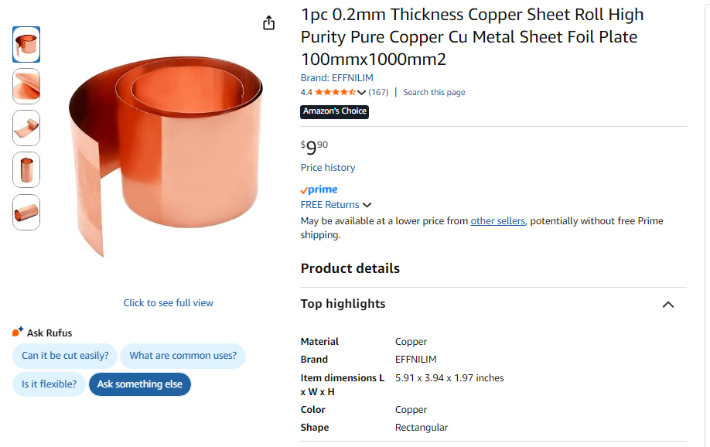Ask Rufus if it can be cut easily
Screen dimensions: 710x447
[64, 356]
